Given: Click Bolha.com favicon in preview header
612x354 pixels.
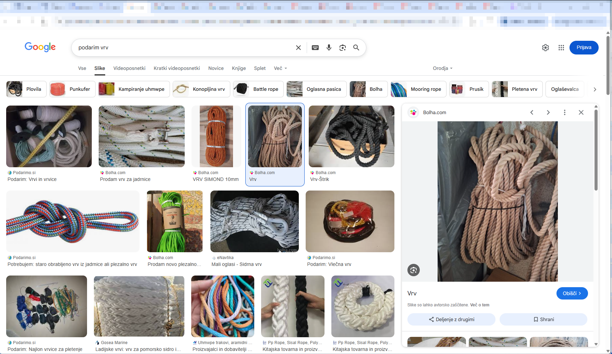Looking at the screenshot, I should (414, 112).
